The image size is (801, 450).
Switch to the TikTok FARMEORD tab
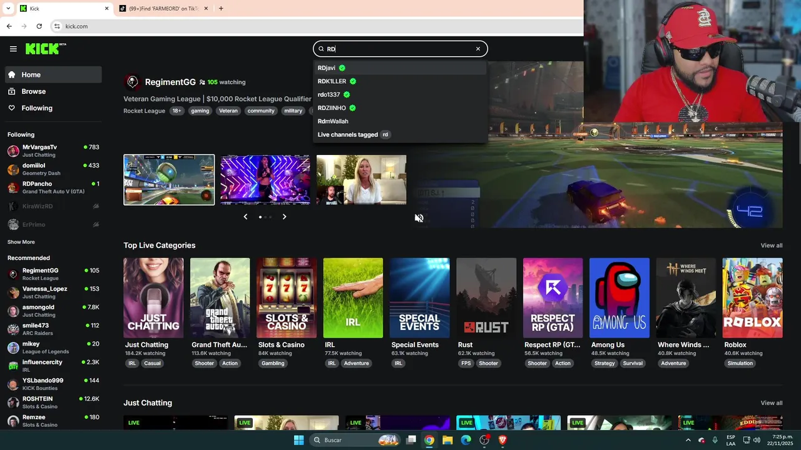pos(164,9)
